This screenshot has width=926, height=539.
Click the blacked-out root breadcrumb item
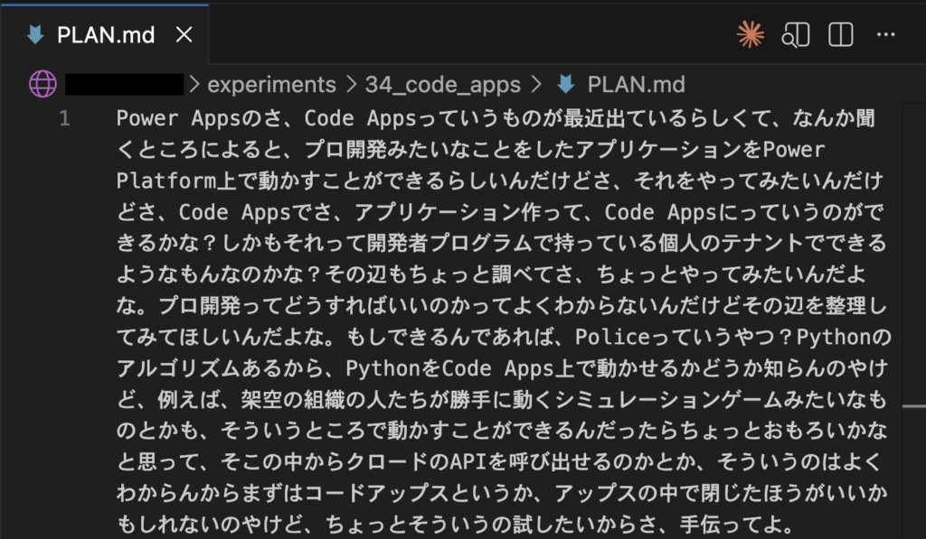(x=125, y=85)
